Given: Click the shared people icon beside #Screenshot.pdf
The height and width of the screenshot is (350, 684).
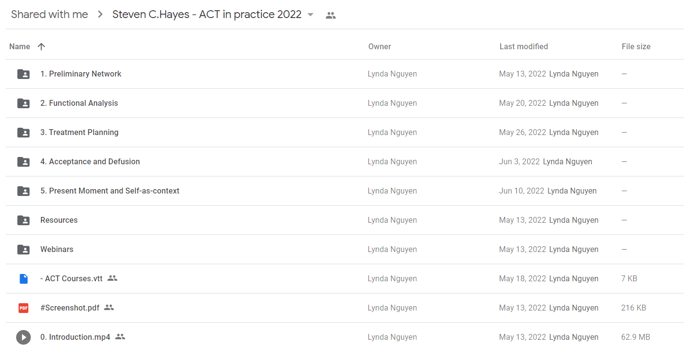Looking at the screenshot, I should pos(109,308).
